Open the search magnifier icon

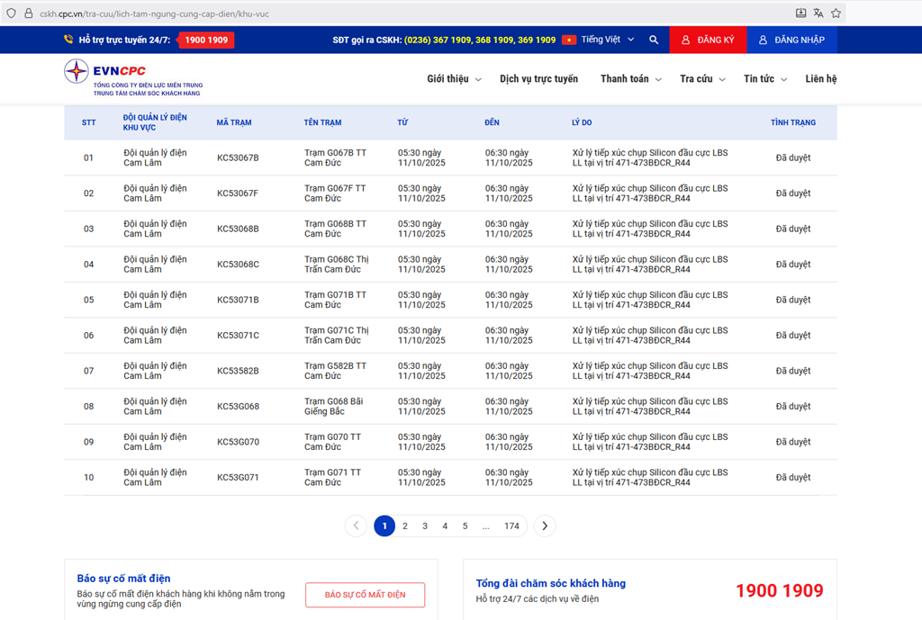click(654, 40)
